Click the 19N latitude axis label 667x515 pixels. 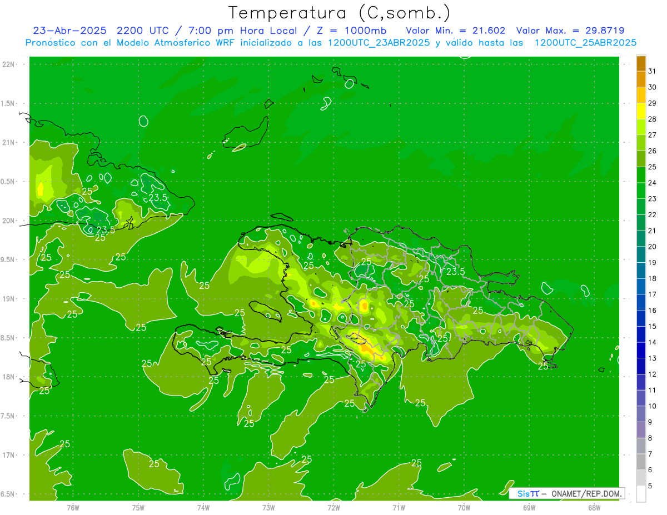(x=9, y=299)
